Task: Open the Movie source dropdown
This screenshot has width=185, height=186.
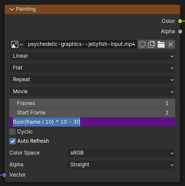Action: (x=92, y=91)
